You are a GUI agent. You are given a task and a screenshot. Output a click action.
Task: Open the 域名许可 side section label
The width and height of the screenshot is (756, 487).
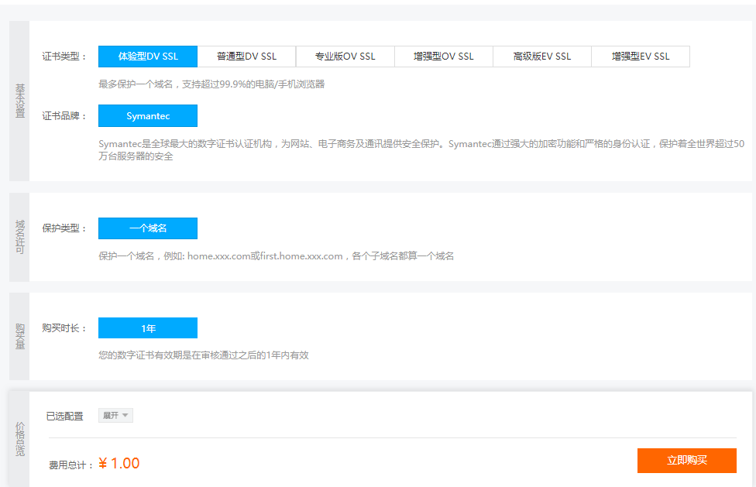[19, 237]
